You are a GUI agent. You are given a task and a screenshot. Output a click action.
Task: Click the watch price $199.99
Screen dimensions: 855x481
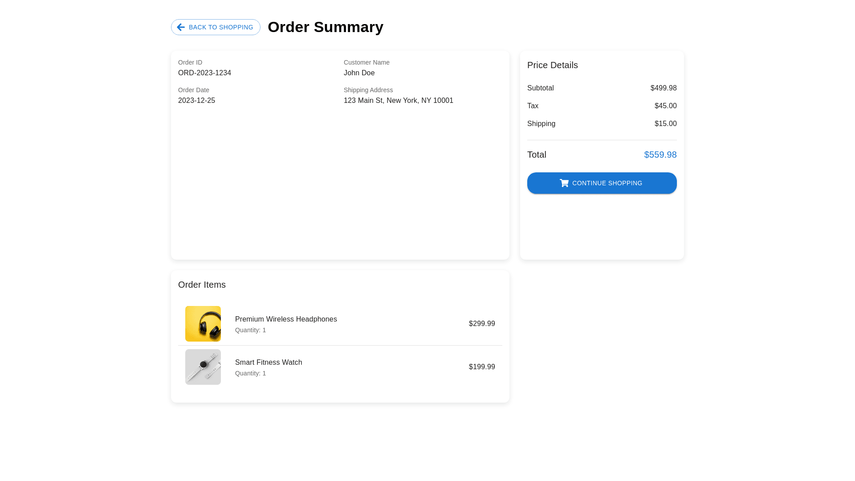pyautogui.click(x=481, y=367)
